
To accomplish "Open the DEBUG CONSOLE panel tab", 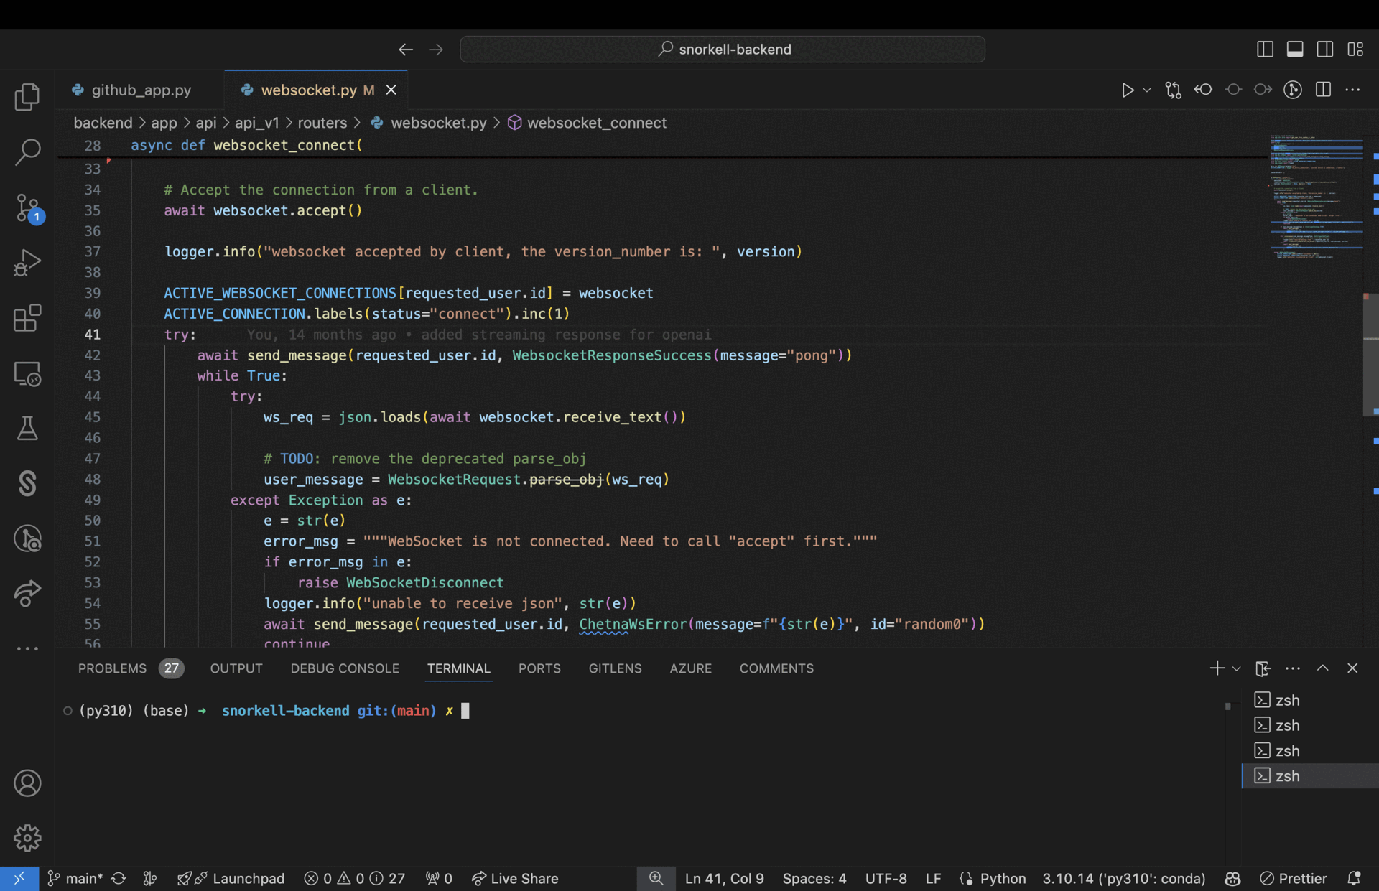I will pos(345,668).
